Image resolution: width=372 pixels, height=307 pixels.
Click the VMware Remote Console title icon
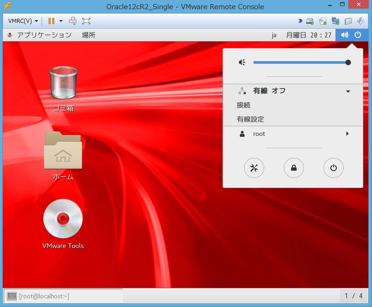pos(7,6)
